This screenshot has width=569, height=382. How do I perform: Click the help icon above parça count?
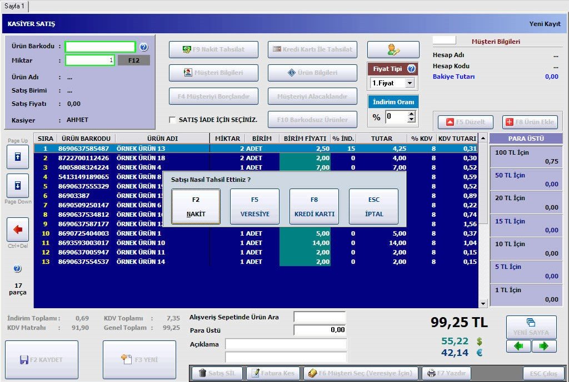tap(17, 269)
